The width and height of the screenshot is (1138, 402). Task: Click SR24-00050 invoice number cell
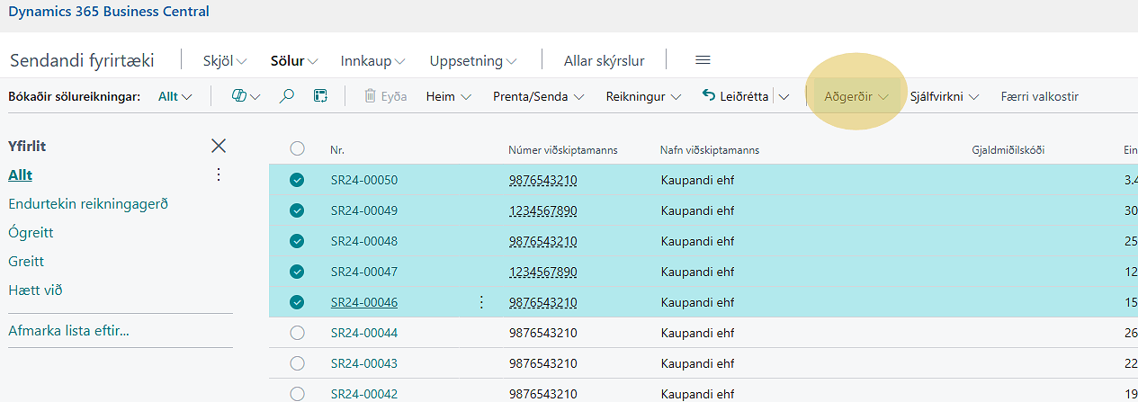[x=363, y=180]
